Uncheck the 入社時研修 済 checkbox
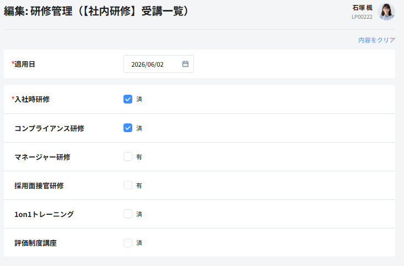404x266 pixels. 128,99
